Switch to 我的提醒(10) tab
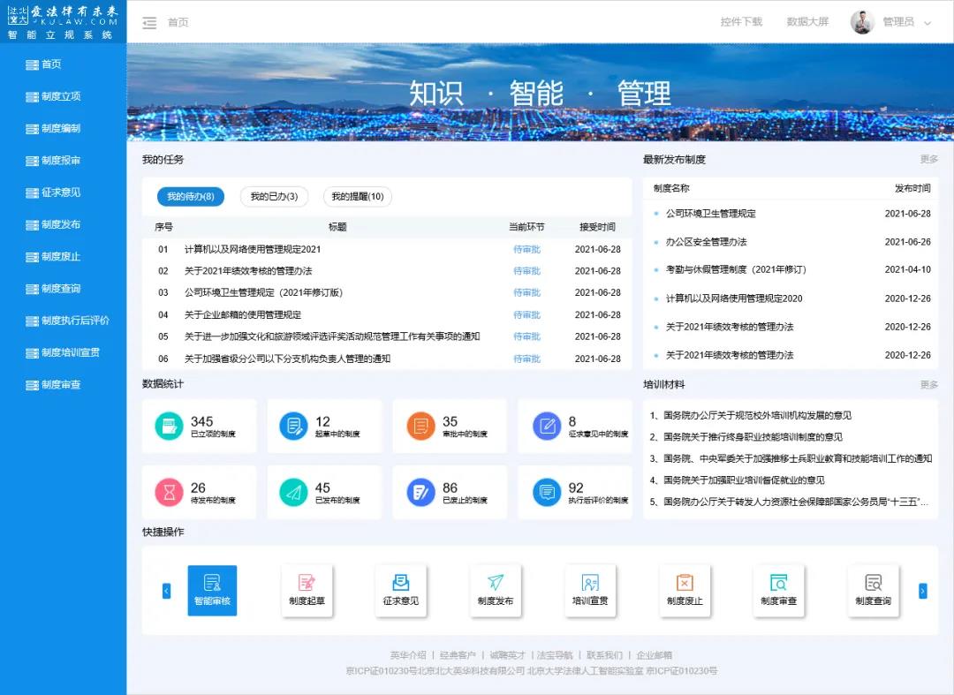This screenshot has height=695, width=954. 357,197
